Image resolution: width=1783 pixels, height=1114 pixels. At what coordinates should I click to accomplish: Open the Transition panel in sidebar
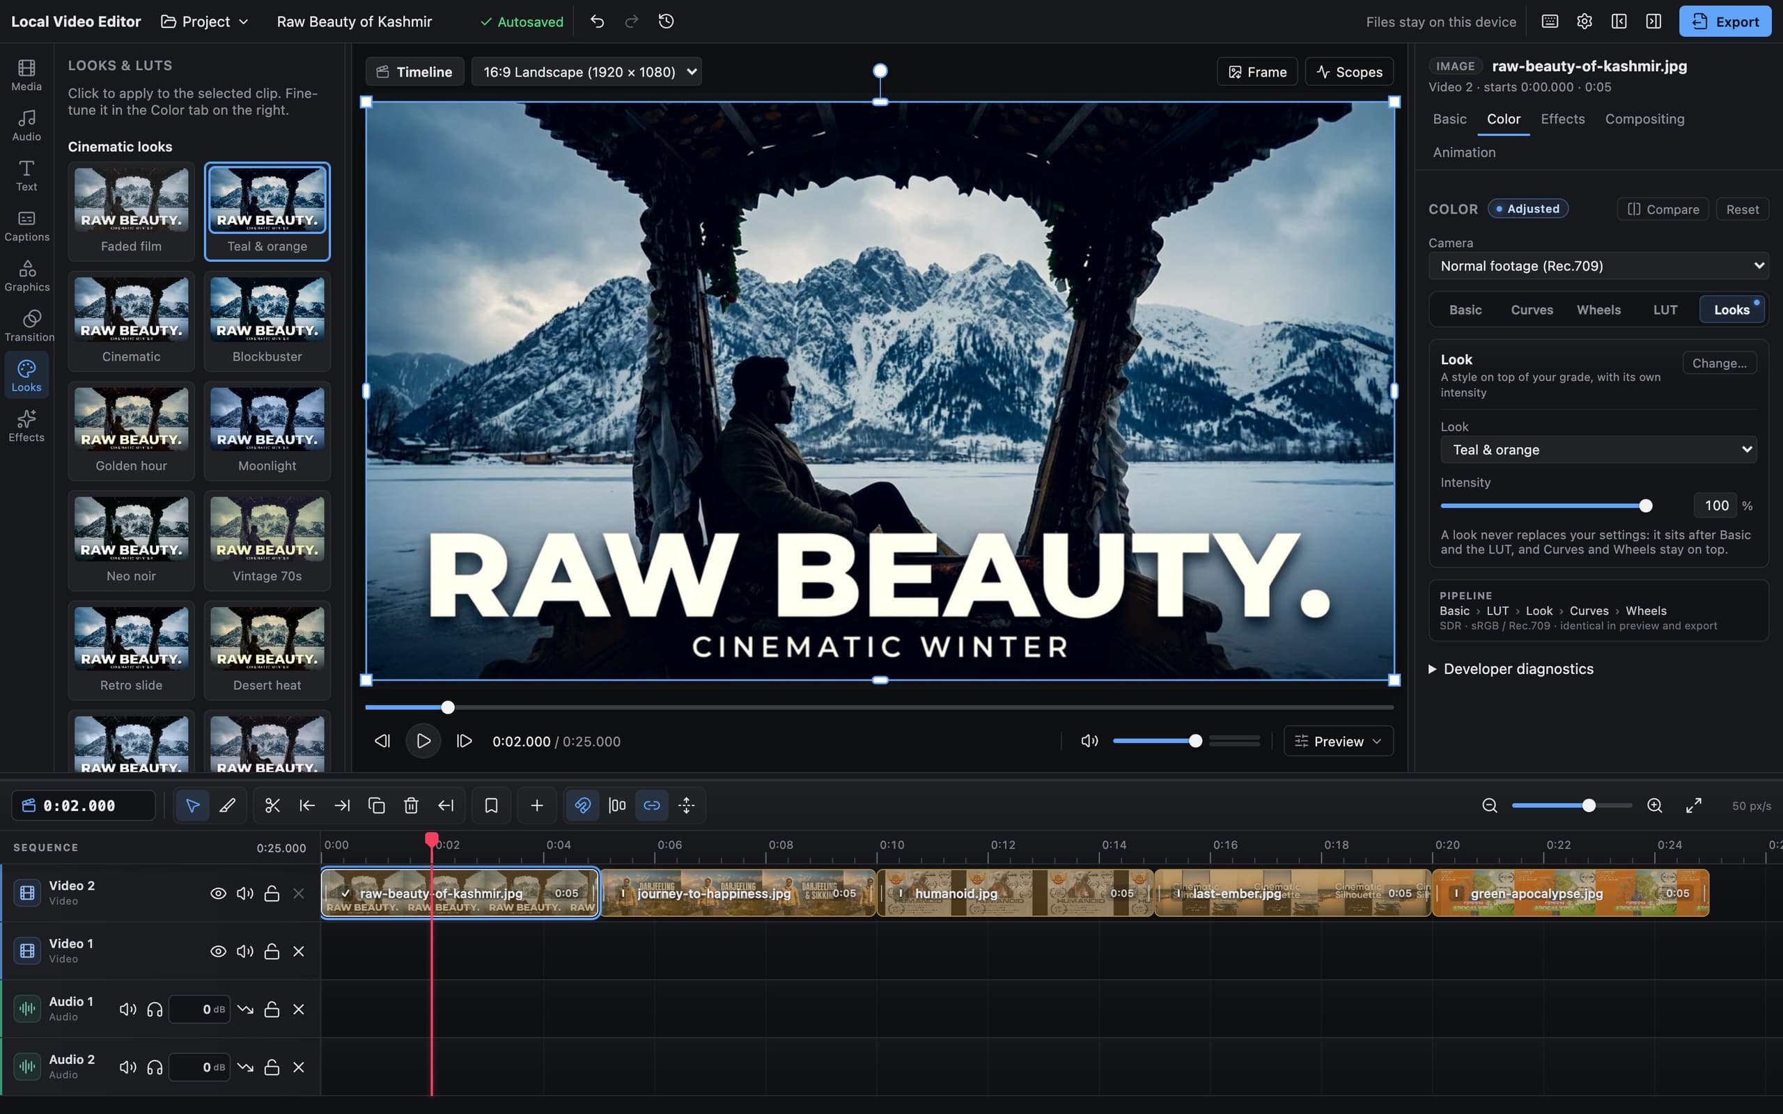[26, 326]
